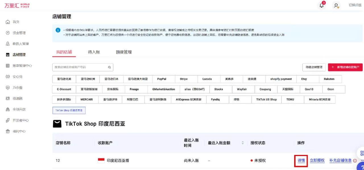Click the 收款人管理 person icon
This screenshot has height=170, width=364.
[8, 44]
